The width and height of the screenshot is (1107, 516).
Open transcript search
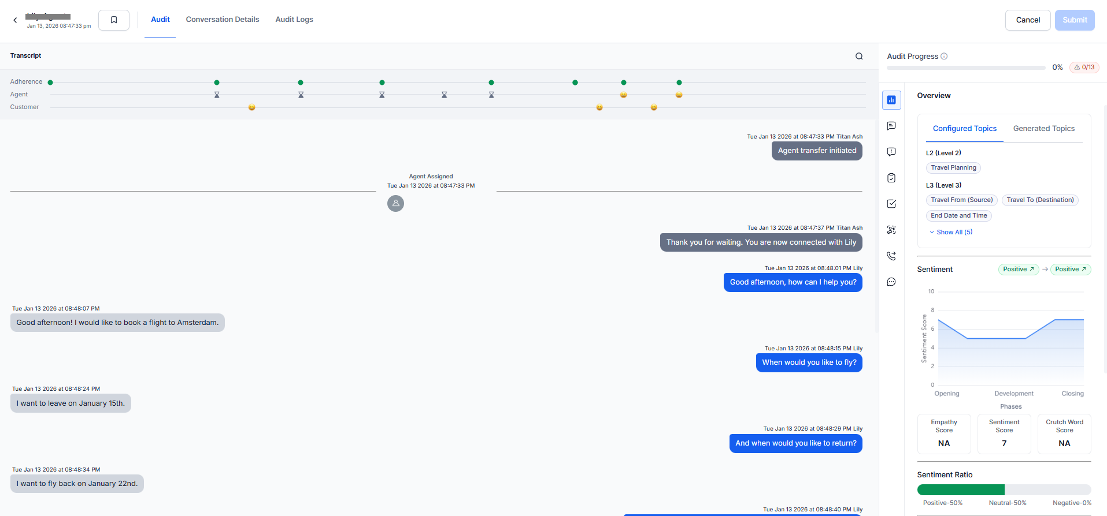coord(859,56)
